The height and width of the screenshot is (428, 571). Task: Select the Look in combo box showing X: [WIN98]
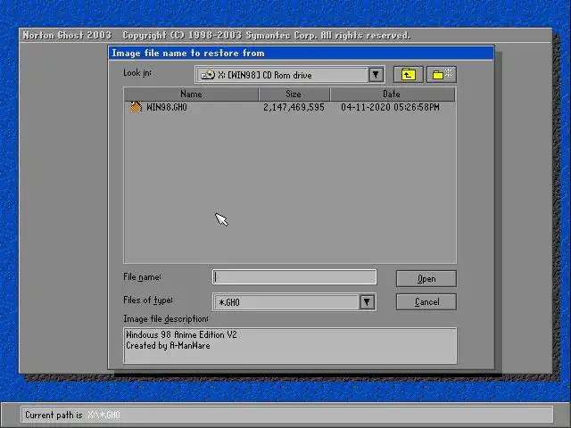pos(290,75)
